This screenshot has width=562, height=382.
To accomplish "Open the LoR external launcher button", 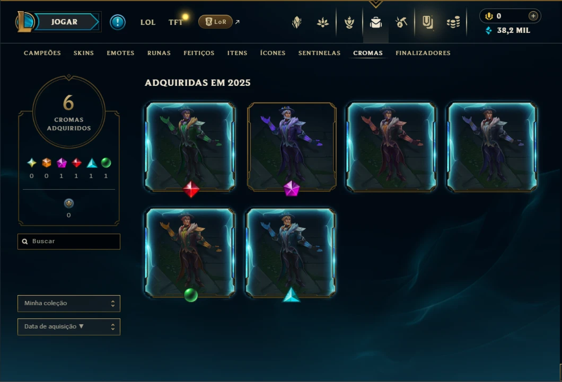I will [x=216, y=22].
